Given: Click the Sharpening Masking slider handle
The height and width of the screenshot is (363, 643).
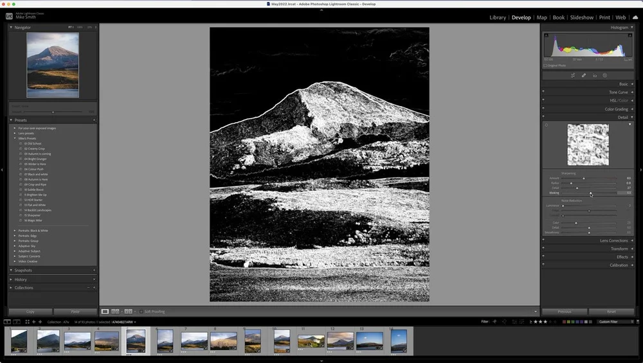Looking at the screenshot, I should 590,193.
